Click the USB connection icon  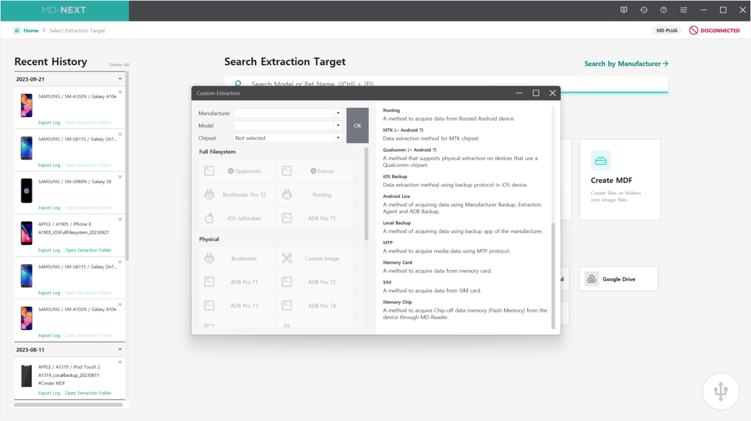pyautogui.click(x=721, y=391)
